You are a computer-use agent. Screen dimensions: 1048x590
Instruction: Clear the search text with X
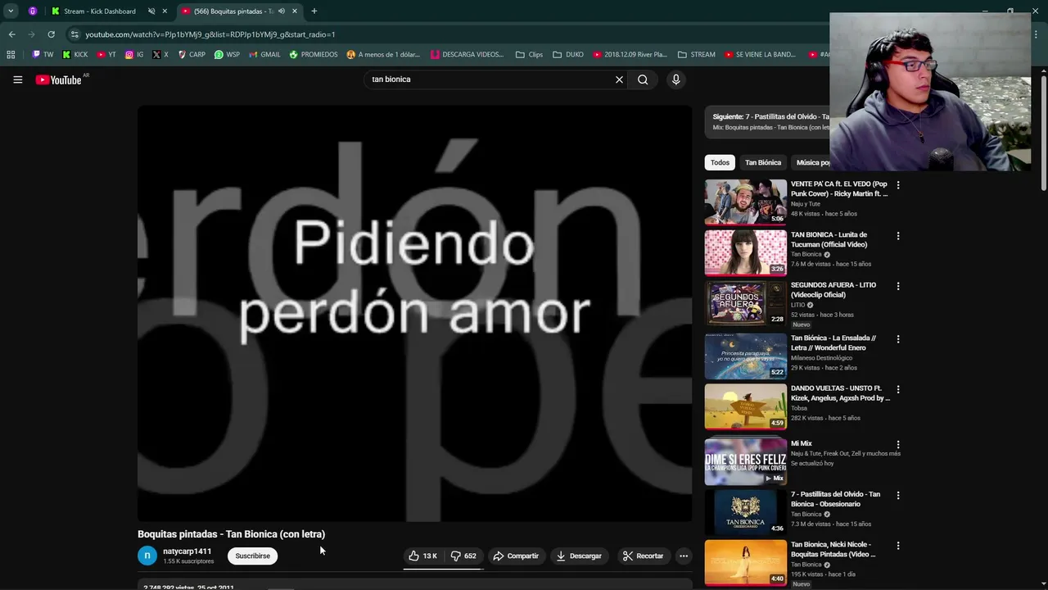coord(619,79)
